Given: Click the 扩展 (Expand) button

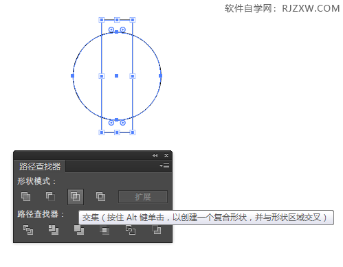Looking at the screenshot, I should click(x=143, y=196).
